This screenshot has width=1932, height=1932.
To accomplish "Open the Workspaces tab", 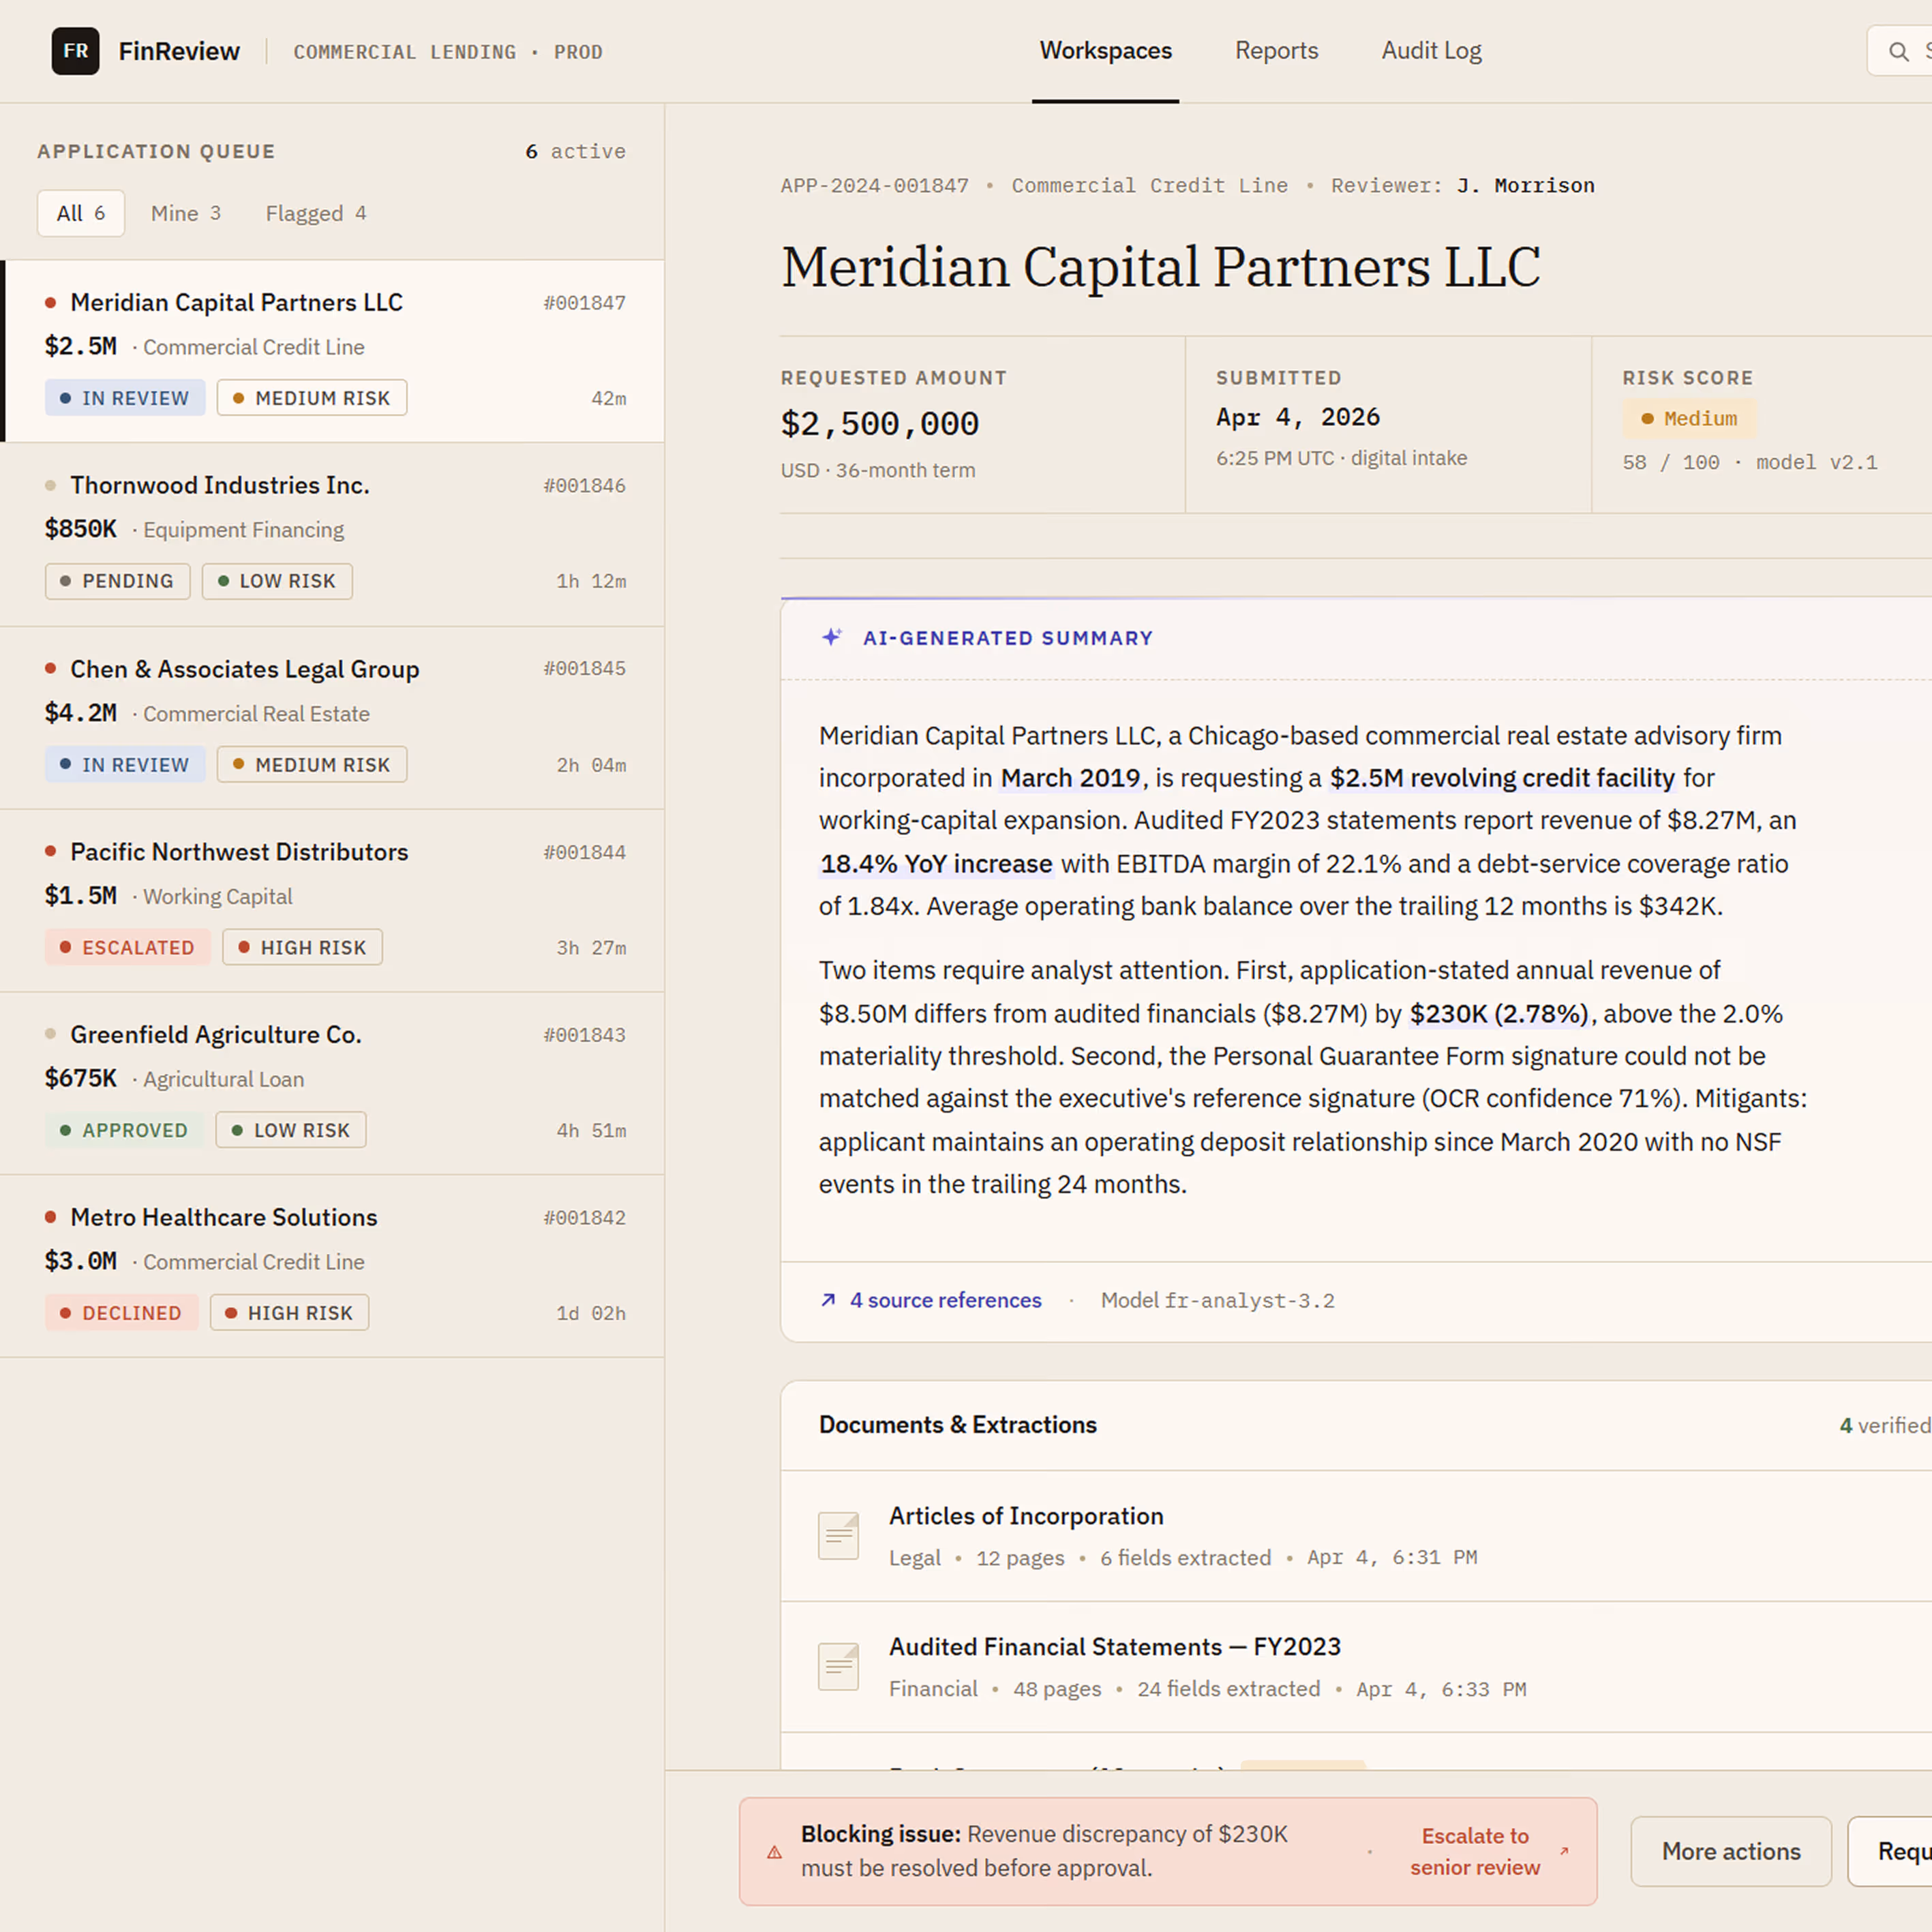I will point(1105,51).
